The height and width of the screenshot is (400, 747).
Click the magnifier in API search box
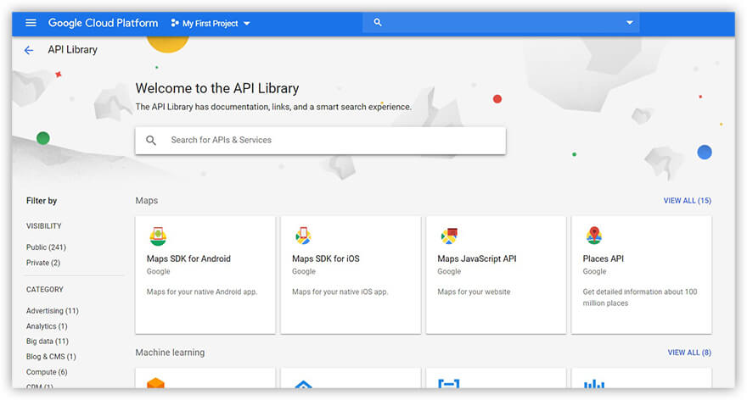[151, 141]
